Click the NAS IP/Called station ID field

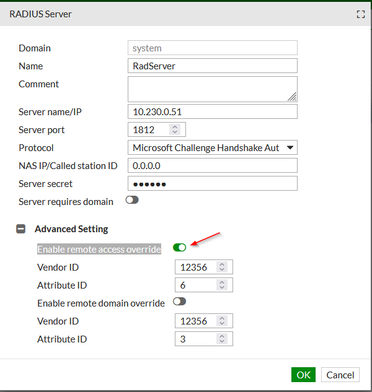[212, 166]
